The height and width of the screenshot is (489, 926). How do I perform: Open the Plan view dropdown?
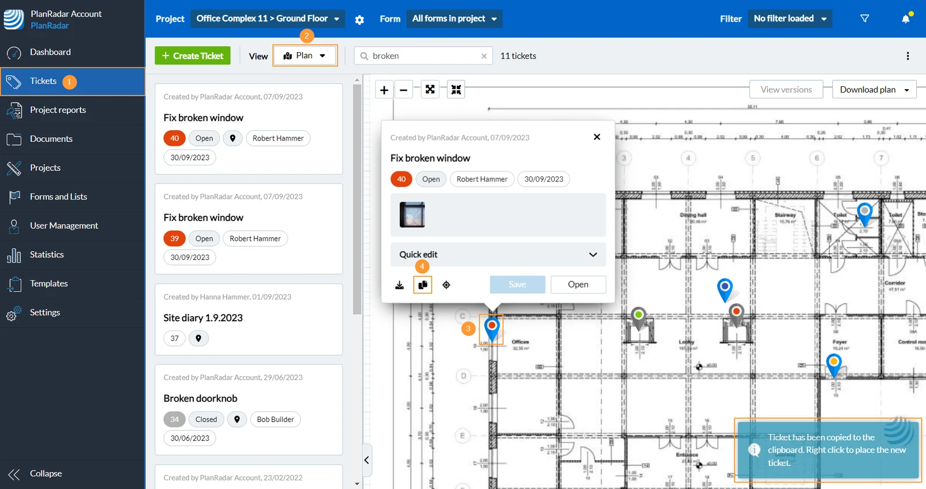pyautogui.click(x=305, y=56)
